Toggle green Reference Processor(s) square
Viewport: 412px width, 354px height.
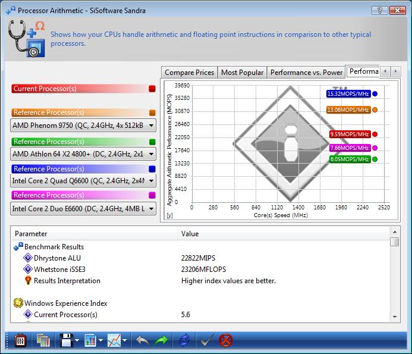[152, 142]
